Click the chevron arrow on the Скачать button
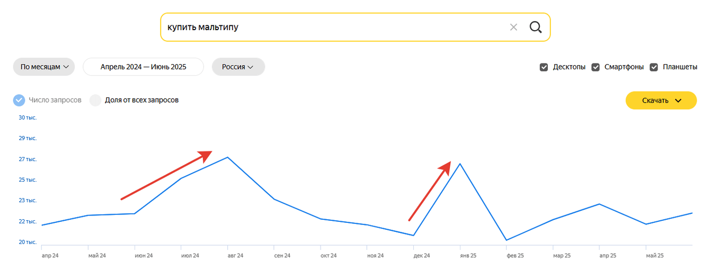 click(x=678, y=101)
